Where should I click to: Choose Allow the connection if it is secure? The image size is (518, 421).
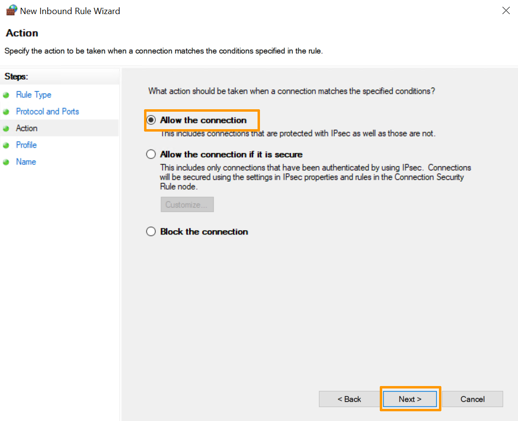point(151,154)
